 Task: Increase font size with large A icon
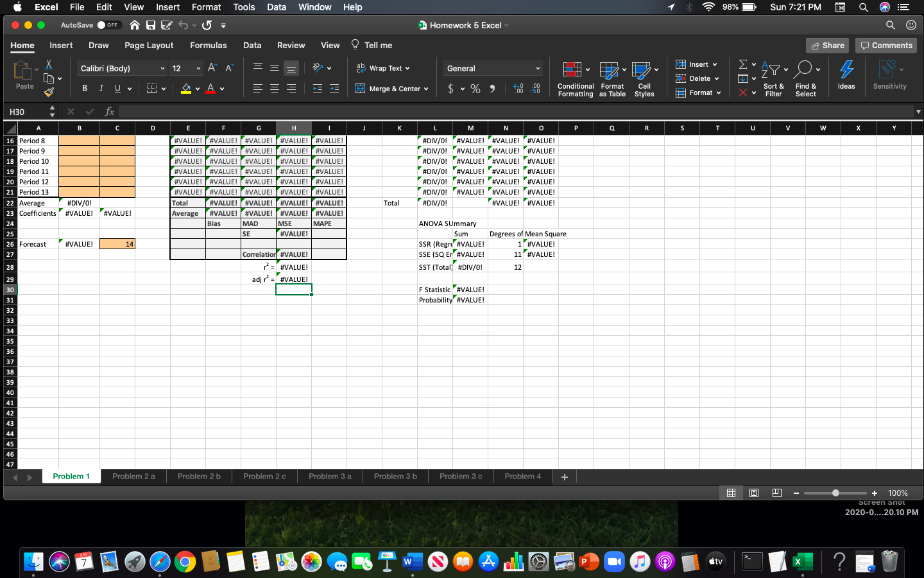212,67
